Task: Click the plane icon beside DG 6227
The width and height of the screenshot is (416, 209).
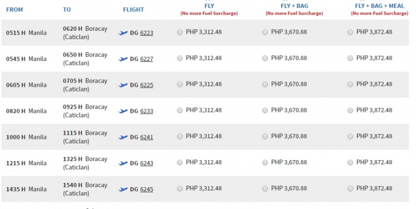Action: click(x=123, y=59)
